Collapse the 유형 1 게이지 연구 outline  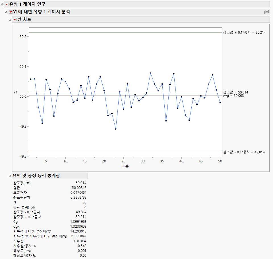point(3,4)
